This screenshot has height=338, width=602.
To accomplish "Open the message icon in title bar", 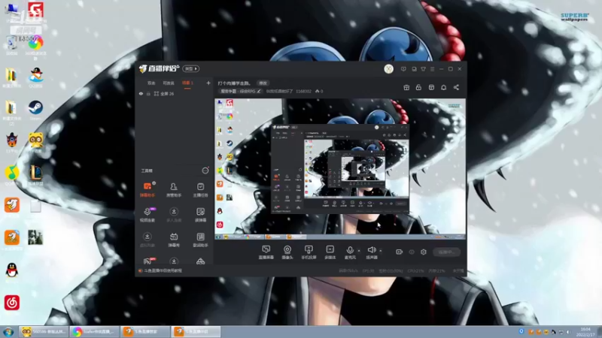I will [x=403, y=69].
